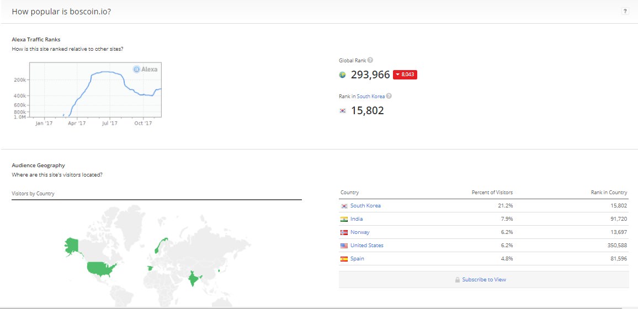Open the South Korea link under Global Rank
Viewport: 638px width, 309px height.
pyautogui.click(x=371, y=97)
